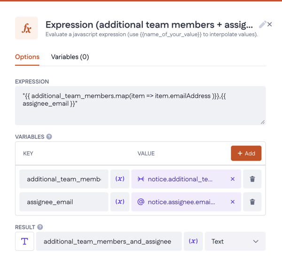This screenshot has height=262, width=282.
Task: Clear the notice.additional_te... value
Action: tap(233, 179)
